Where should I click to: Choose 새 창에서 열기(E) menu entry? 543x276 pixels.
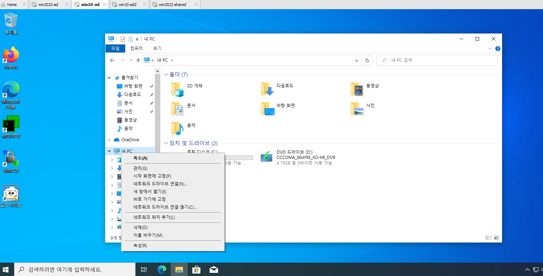tap(173, 191)
